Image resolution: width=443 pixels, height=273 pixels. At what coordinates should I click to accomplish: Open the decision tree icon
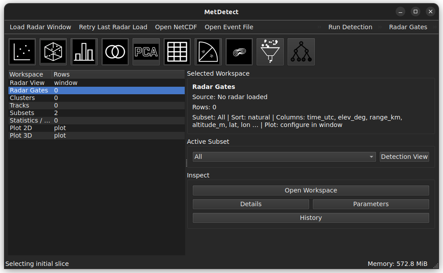pos(301,52)
